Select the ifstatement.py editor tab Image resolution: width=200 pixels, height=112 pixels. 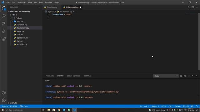72,7
